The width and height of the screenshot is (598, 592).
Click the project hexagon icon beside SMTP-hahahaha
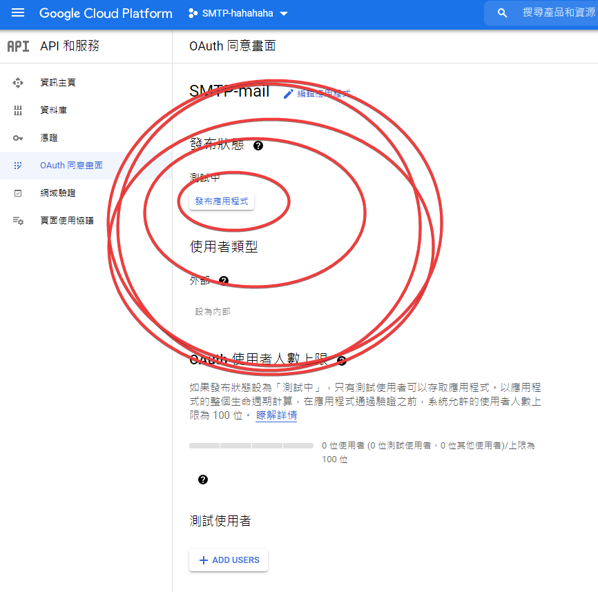coord(193,13)
